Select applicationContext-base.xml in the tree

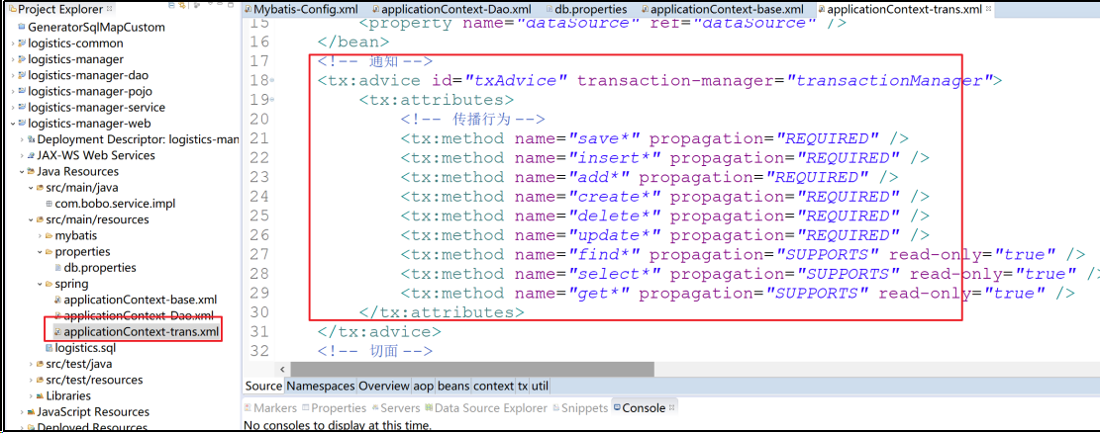pyautogui.click(x=141, y=300)
